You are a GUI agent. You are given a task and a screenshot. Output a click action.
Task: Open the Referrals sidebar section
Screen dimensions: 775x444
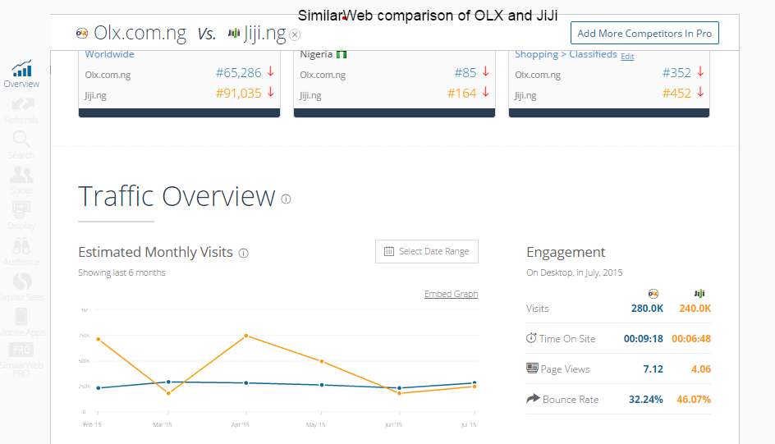click(x=21, y=111)
